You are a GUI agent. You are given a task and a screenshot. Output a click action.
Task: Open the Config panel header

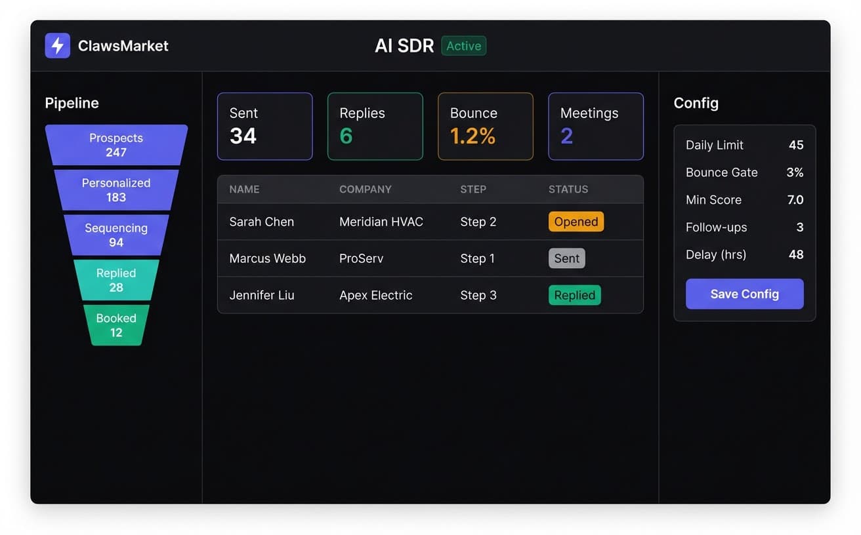(696, 103)
